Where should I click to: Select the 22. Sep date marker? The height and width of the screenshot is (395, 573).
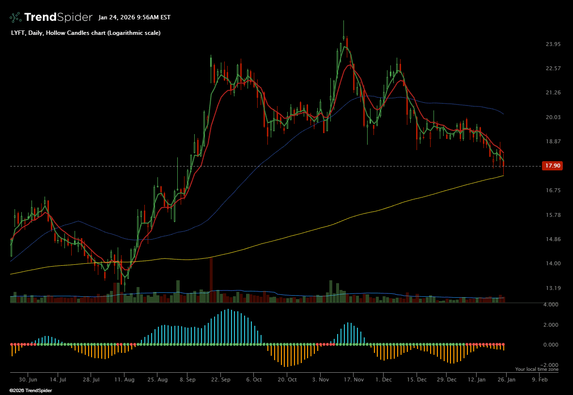tap(220, 380)
